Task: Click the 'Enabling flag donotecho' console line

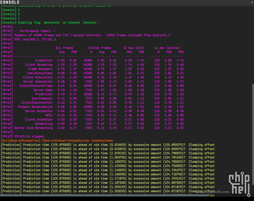Action: (58, 23)
